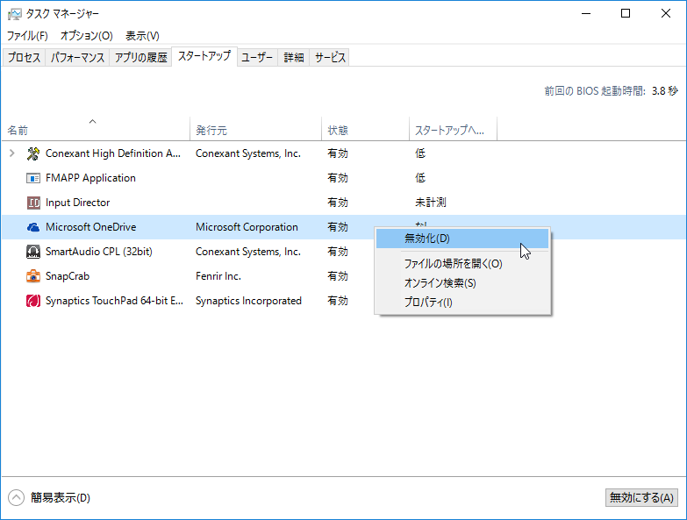Click the Conexant High Definition A... name
The height and width of the screenshot is (520, 687).
click(x=113, y=153)
